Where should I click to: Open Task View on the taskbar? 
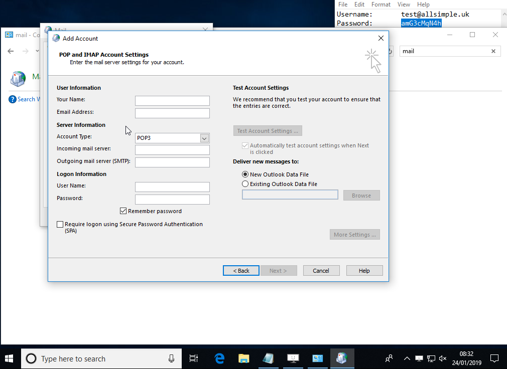pos(193,358)
